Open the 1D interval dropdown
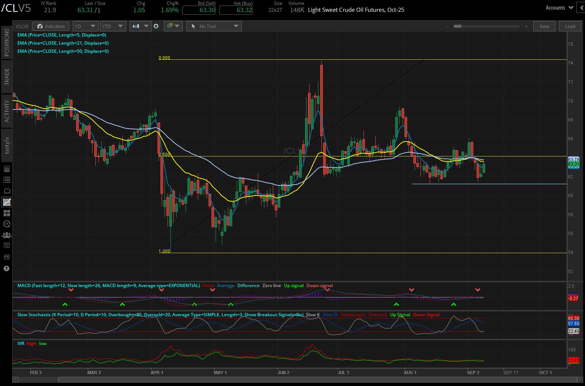Image resolution: width=585 pixels, height=386 pixels. 85,26
